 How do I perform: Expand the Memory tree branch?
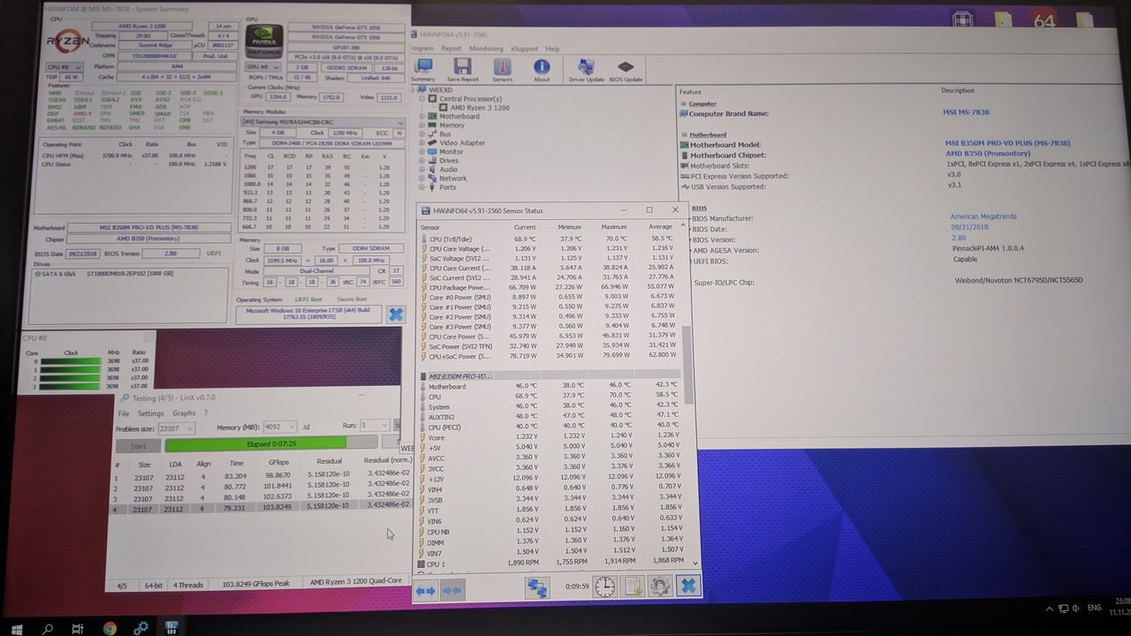pyautogui.click(x=422, y=125)
